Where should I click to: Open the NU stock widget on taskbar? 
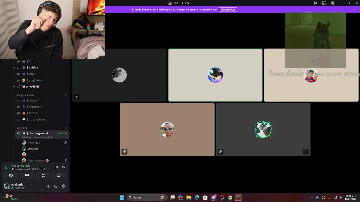coord(10,198)
